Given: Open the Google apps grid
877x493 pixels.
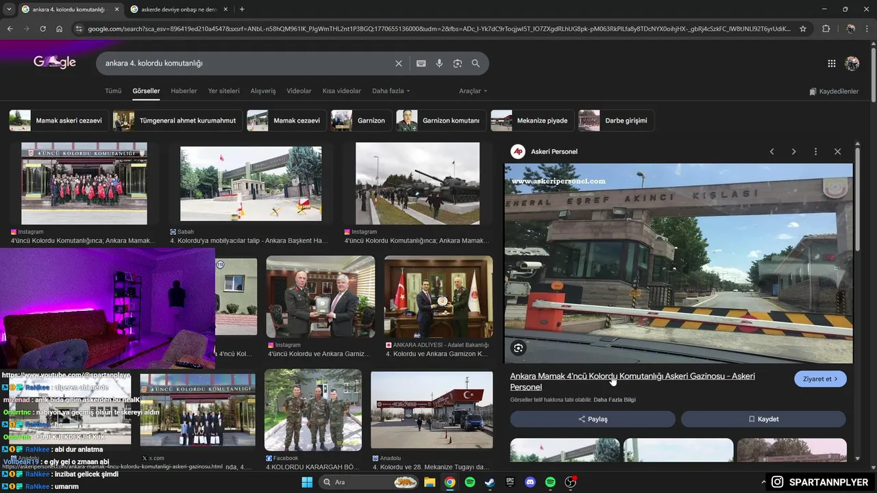Looking at the screenshot, I should pyautogui.click(x=832, y=63).
